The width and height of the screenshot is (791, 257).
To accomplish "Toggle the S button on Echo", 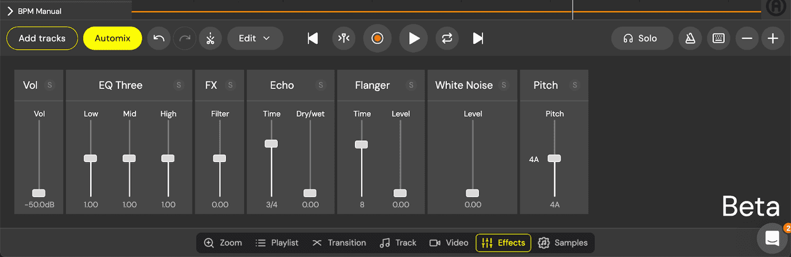I will pyautogui.click(x=320, y=85).
